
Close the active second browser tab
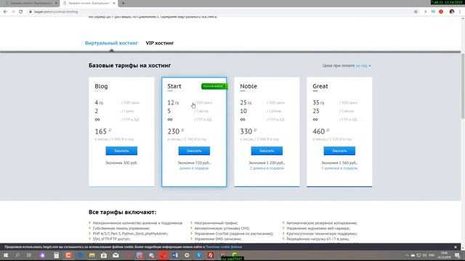pyautogui.click(x=113, y=3)
